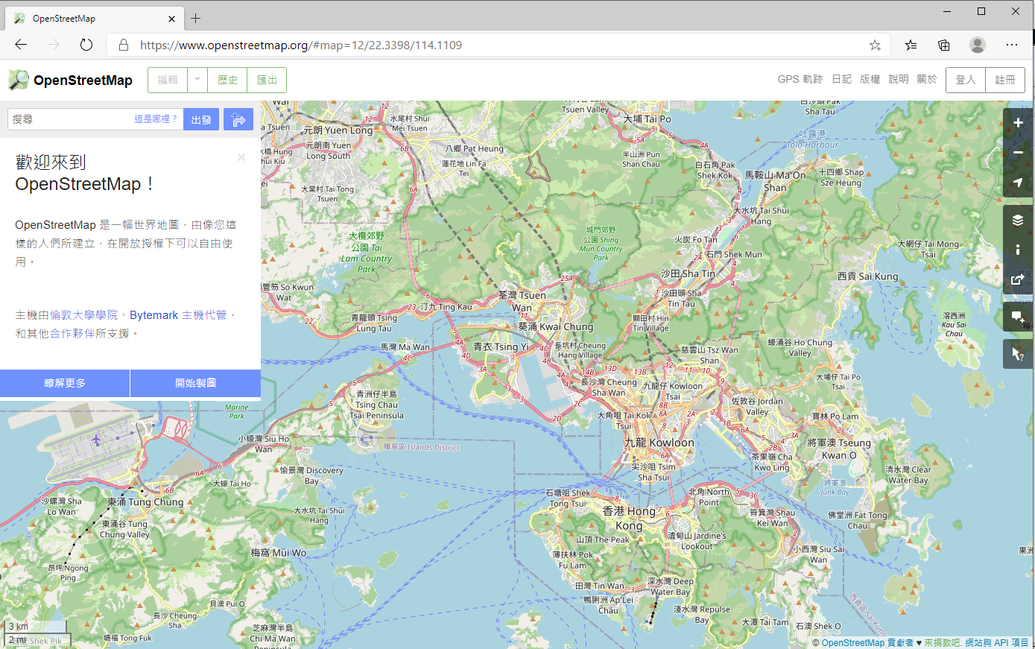Viewport: 1035px width, 649px height.
Task: Go forward in browser
Action: pyautogui.click(x=54, y=45)
